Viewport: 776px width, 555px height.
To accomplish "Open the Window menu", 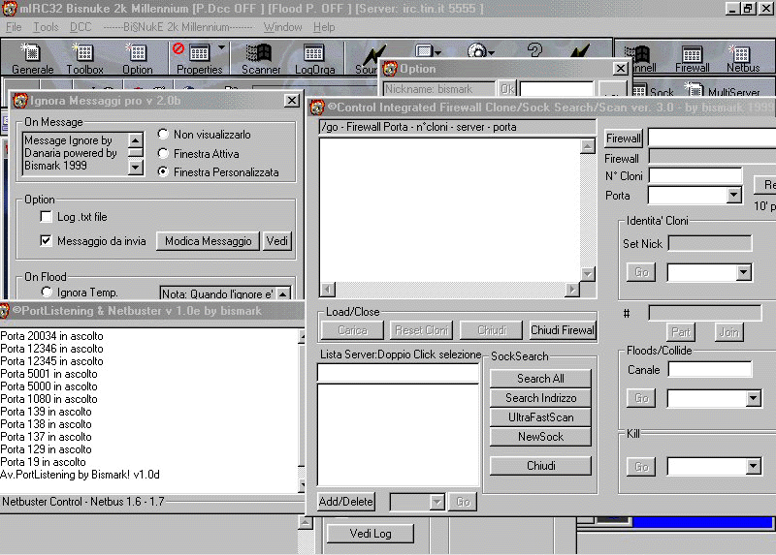I will (x=282, y=27).
